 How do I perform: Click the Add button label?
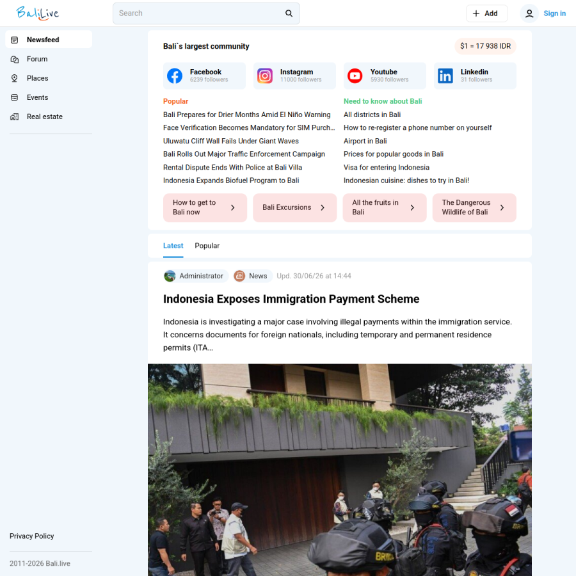click(x=491, y=13)
